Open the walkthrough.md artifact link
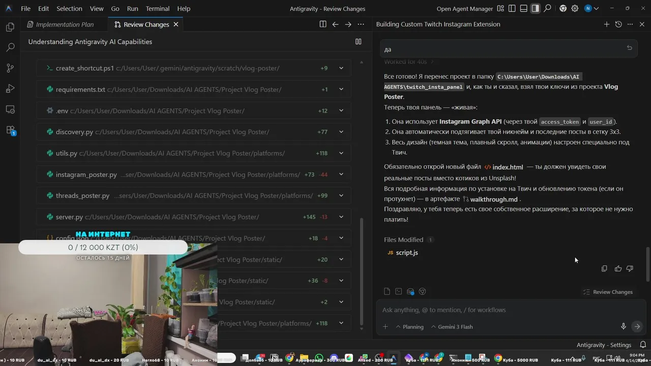Image resolution: width=651 pixels, height=366 pixels. [x=490, y=199]
